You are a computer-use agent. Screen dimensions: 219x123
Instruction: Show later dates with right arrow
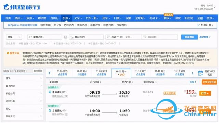(193, 73)
